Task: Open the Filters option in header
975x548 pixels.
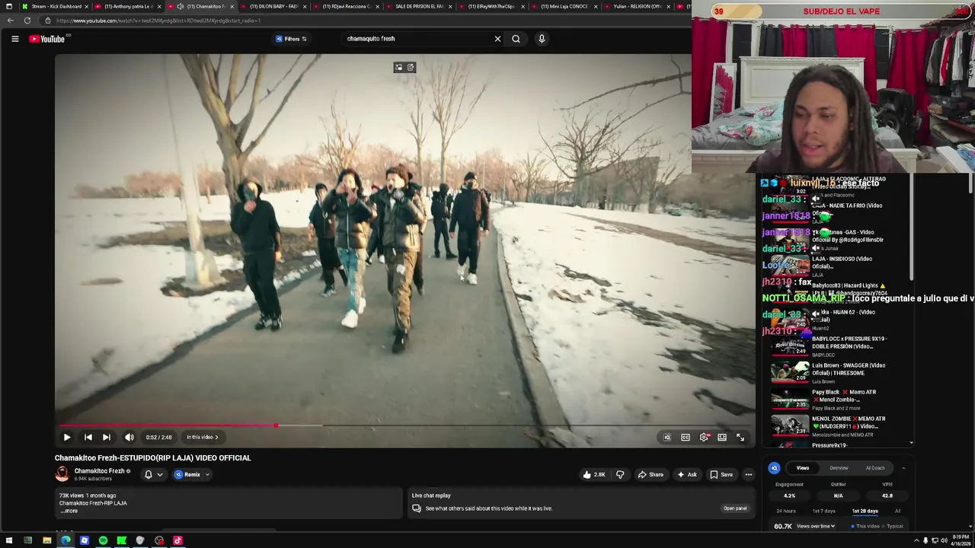Action: pos(292,39)
